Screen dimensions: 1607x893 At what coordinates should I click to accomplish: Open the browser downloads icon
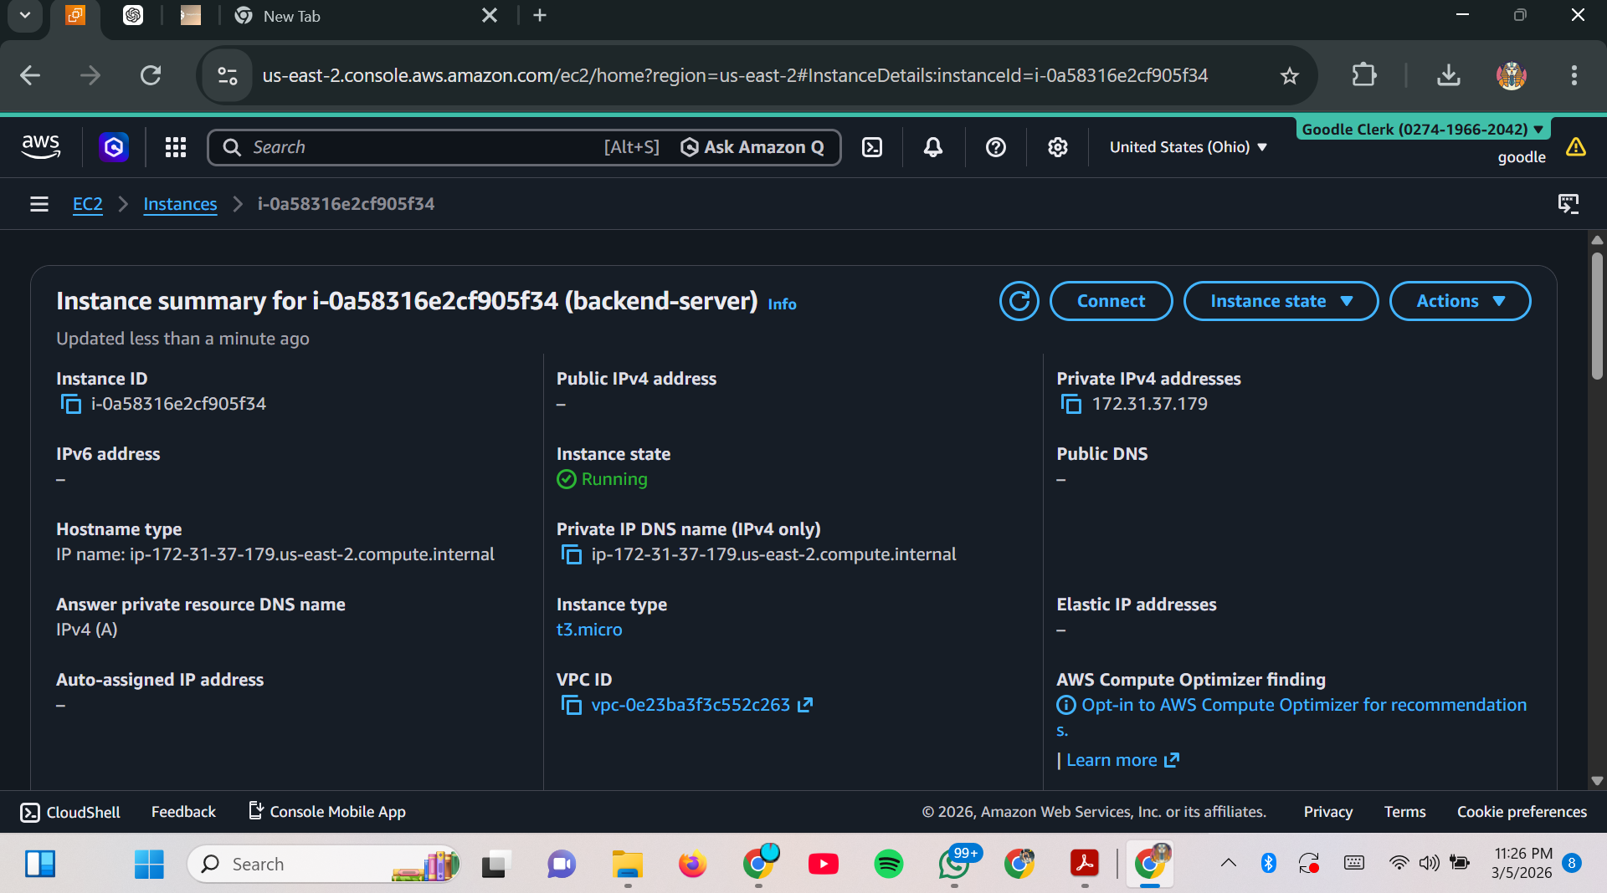point(1449,75)
